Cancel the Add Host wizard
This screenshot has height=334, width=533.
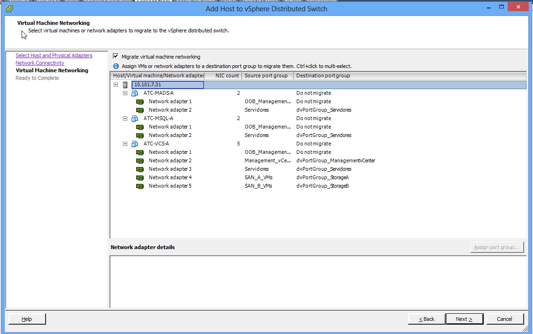(x=504, y=319)
